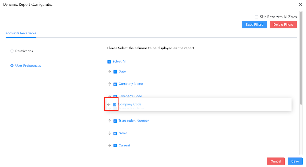Click the drag handle beside Transaction Number
The width and height of the screenshot is (306, 167).
[109, 121]
